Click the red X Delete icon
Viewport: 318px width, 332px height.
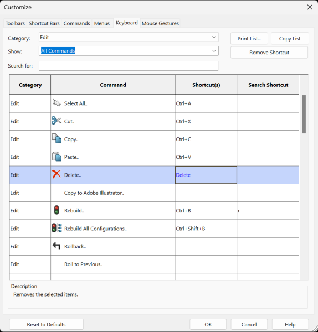57,174
